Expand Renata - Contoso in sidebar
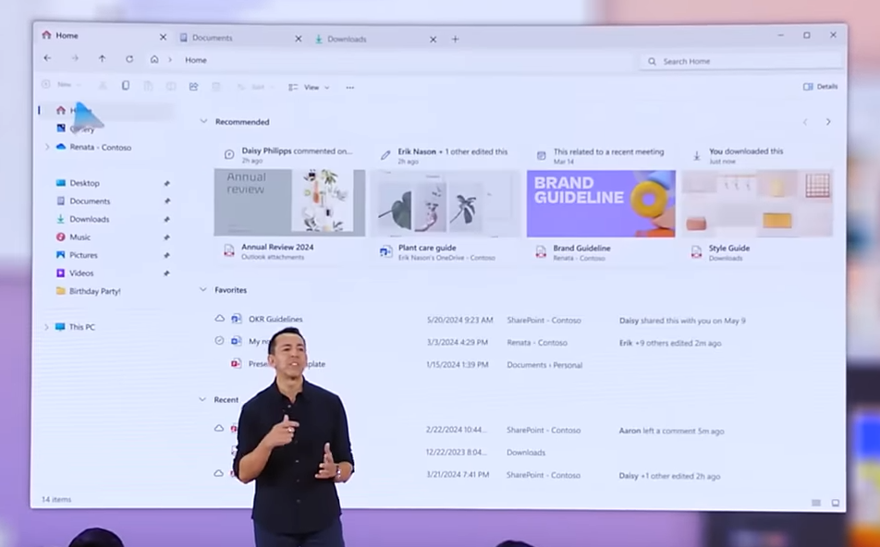This screenshot has height=547, width=880. point(46,147)
